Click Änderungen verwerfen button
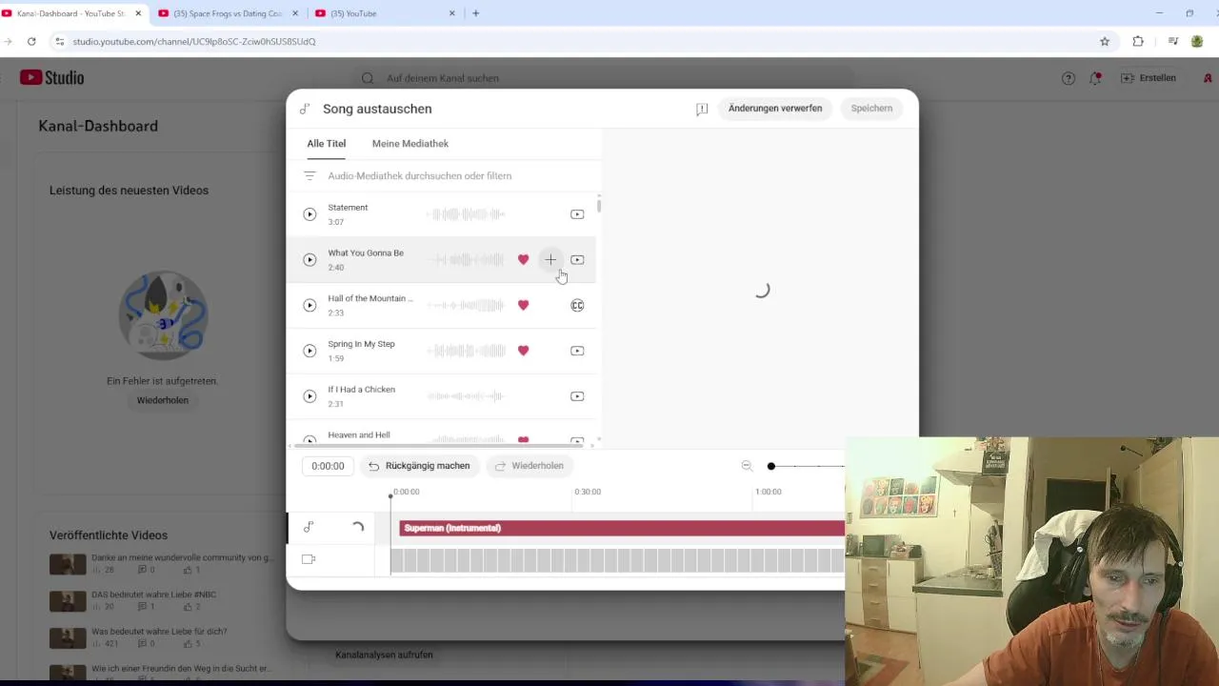The width and height of the screenshot is (1219, 686). click(x=775, y=109)
